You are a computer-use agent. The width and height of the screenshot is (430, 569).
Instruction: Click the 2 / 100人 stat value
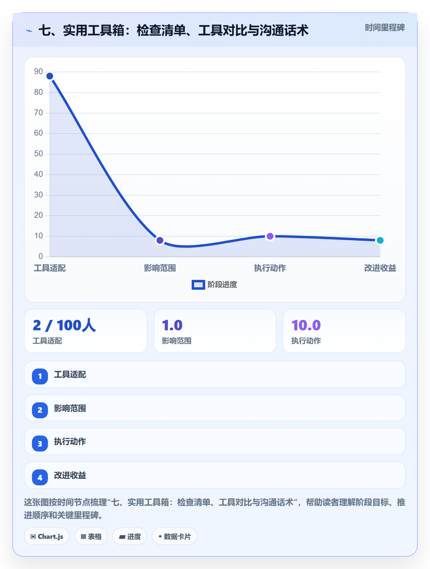pyautogui.click(x=64, y=325)
